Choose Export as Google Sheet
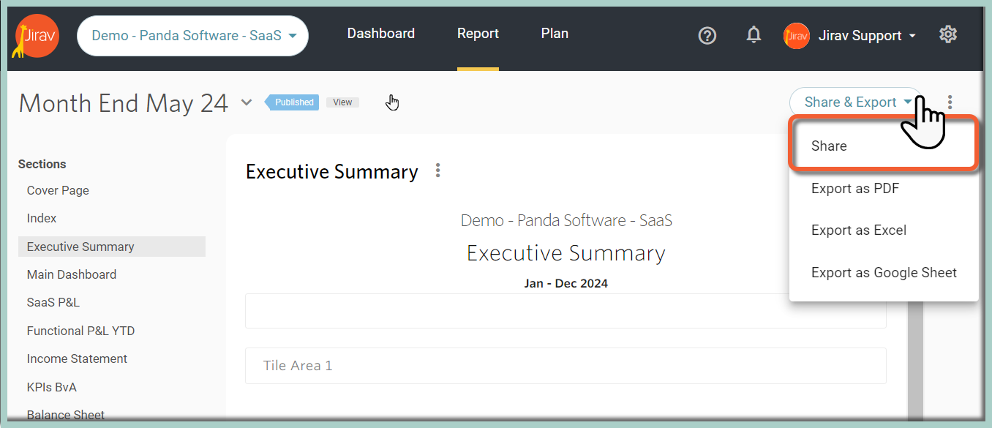This screenshot has height=428, width=992. [884, 273]
